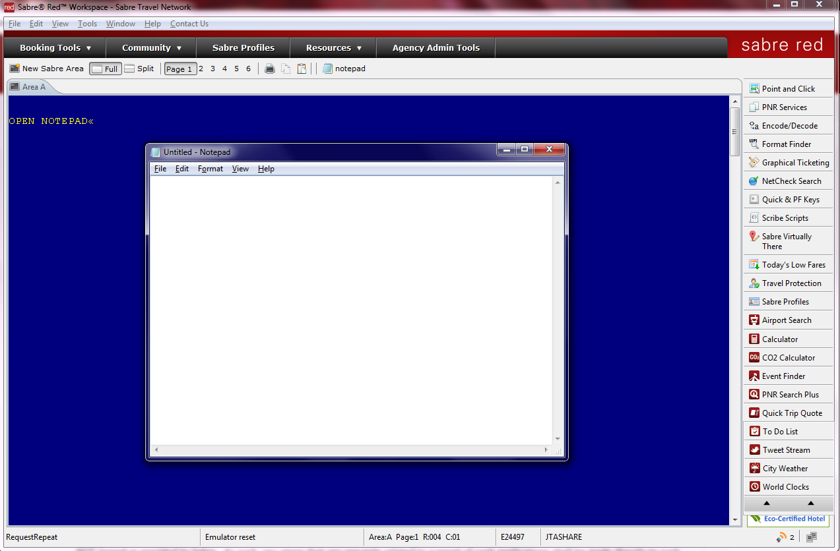Enable Full view mode
Viewport: 840px width, 551px height.
click(x=105, y=68)
